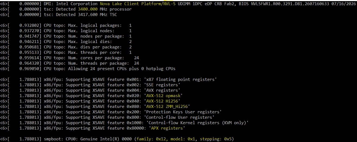Click the 'family: 0x12, model: 0x1' text
Screen dimensions: 357x142
tap(166, 139)
